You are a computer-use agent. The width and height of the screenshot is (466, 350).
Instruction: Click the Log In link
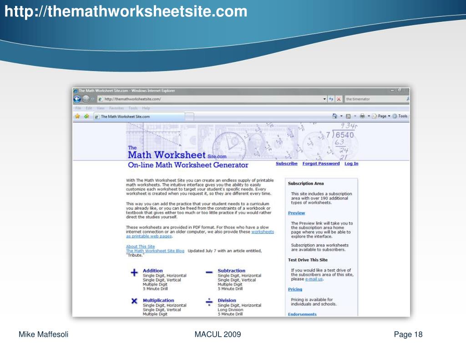[351, 164]
